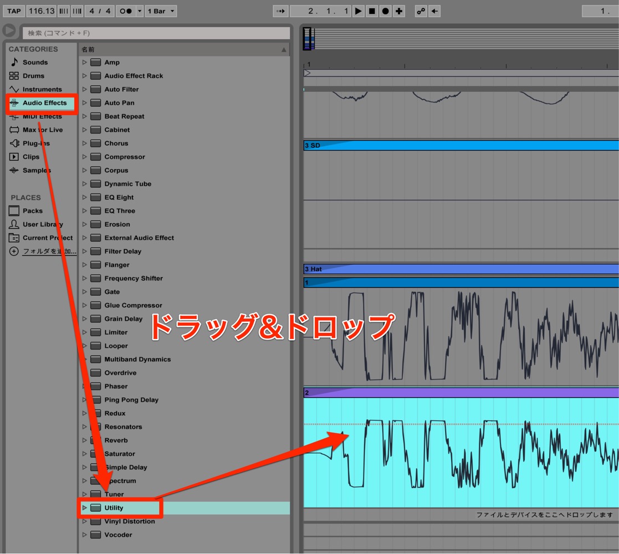Click the Corpus device folder icon
This screenshot has height=554, width=619.
point(95,170)
